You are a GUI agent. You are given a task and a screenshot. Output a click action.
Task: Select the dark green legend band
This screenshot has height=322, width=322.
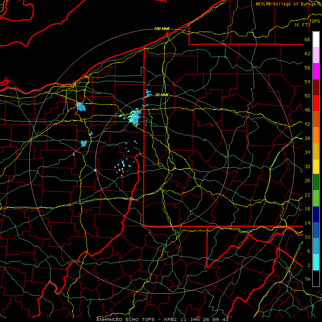coord(316,182)
